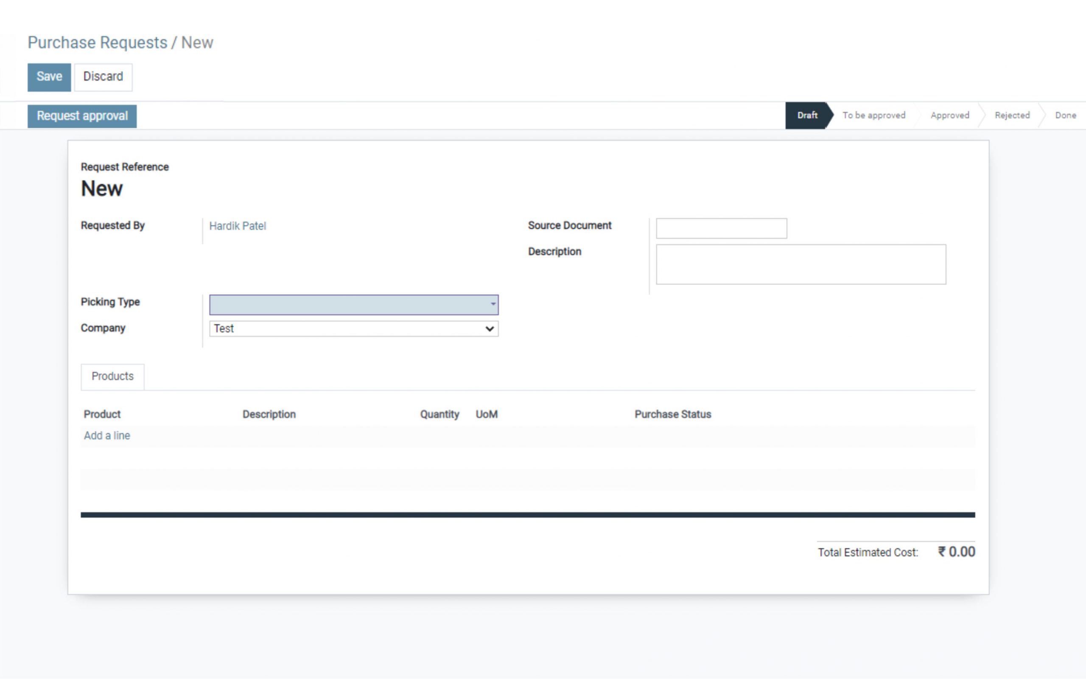Click Request approval
Viewport: 1086px width, 679px height.
pos(82,115)
